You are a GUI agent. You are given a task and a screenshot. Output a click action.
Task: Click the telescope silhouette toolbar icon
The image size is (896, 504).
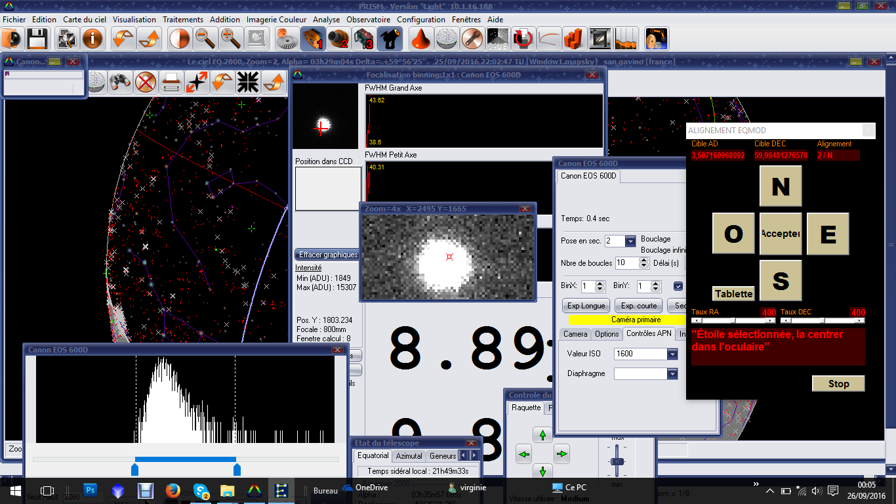(390, 39)
